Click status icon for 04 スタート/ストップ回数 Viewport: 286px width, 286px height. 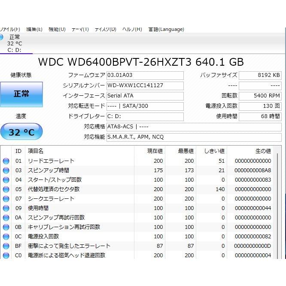coord(6,180)
